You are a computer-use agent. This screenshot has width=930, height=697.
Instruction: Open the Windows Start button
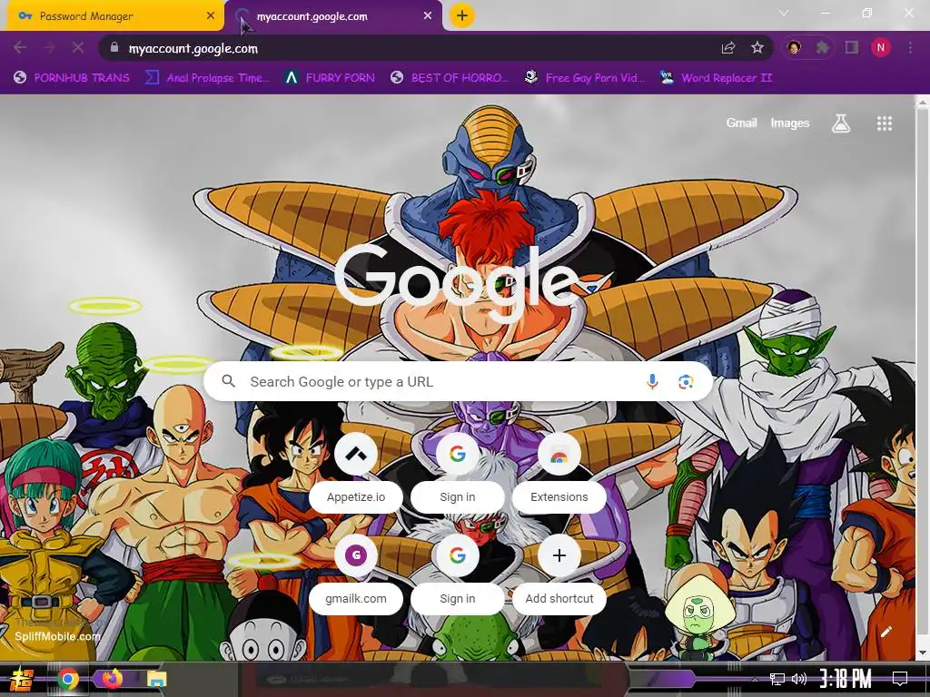(x=22, y=679)
